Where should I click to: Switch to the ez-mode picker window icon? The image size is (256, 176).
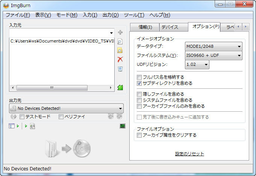[12, 126]
